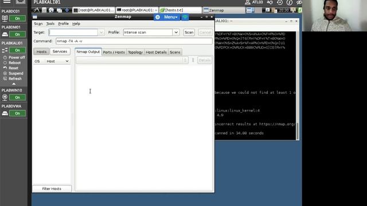Open the Help menu
367x206 pixels.
[76, 23]
